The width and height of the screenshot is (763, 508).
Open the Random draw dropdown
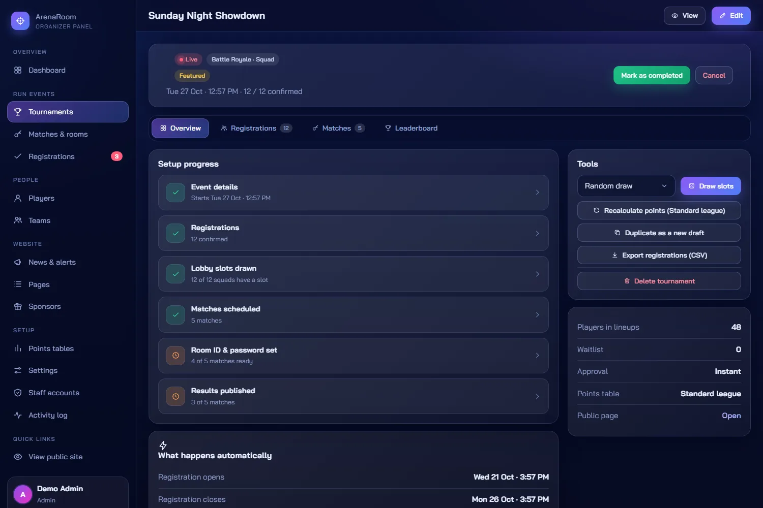pos(626,186)
